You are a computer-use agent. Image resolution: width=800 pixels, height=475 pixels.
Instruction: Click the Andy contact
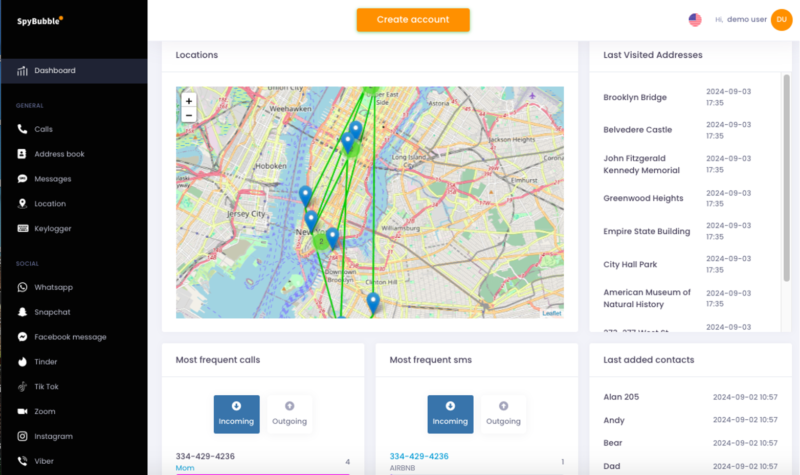(614, 420)
